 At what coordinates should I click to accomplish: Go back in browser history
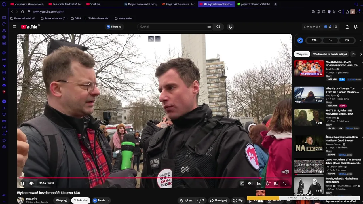(12, 12)
